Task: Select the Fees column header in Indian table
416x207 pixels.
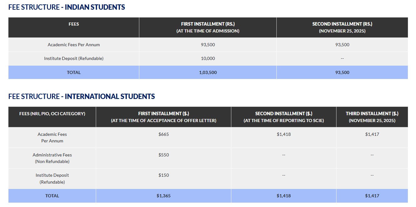Action: [x=74, y=24]
